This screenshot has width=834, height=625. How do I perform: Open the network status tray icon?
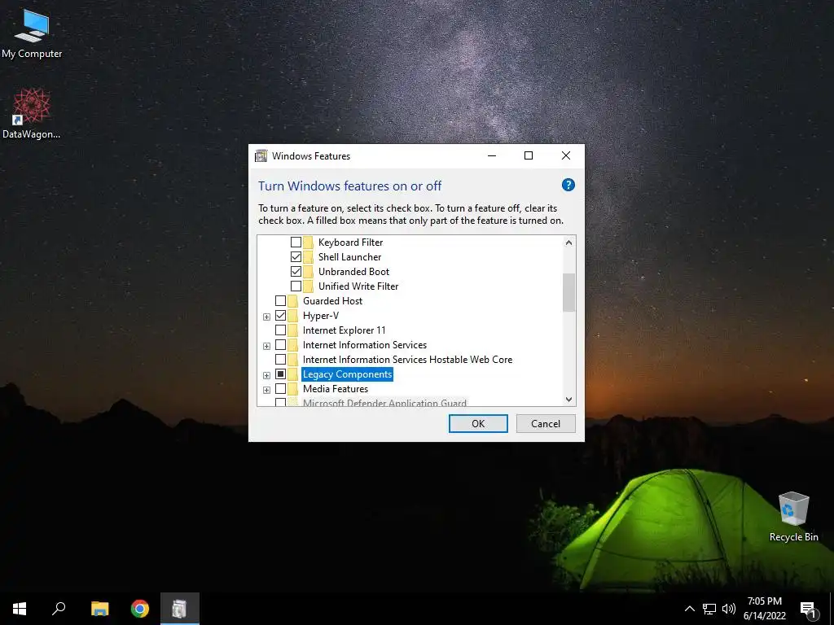click(x=709, y=609)
